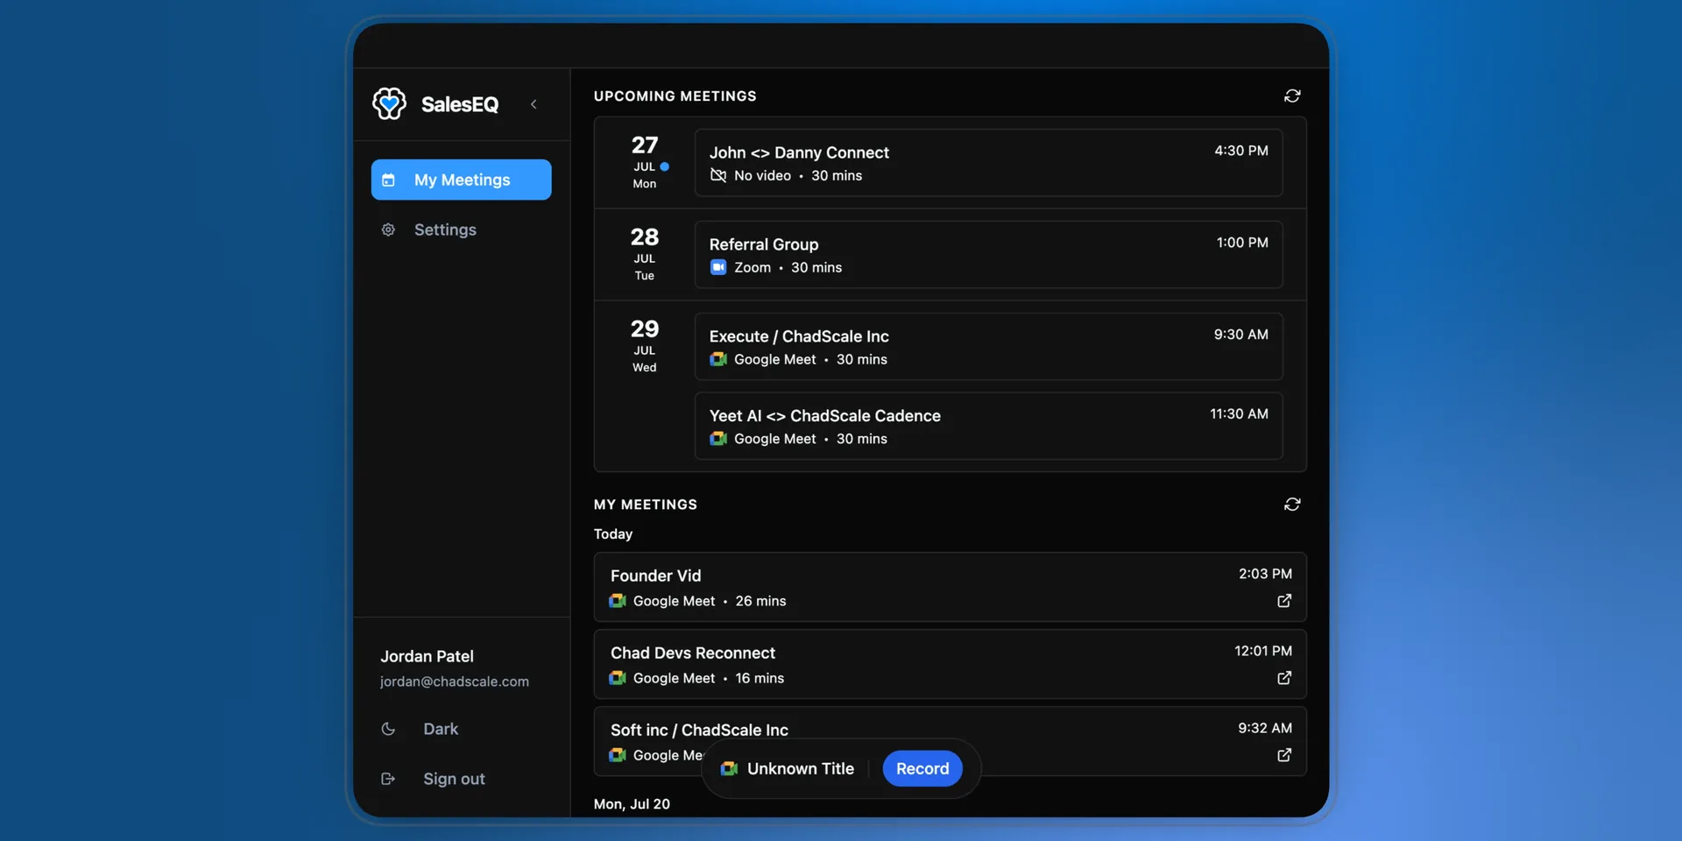Open Soft inc / ChadScale Inc external link
This screenshot has height=841, width=1682.
[x=1284, y=755]
